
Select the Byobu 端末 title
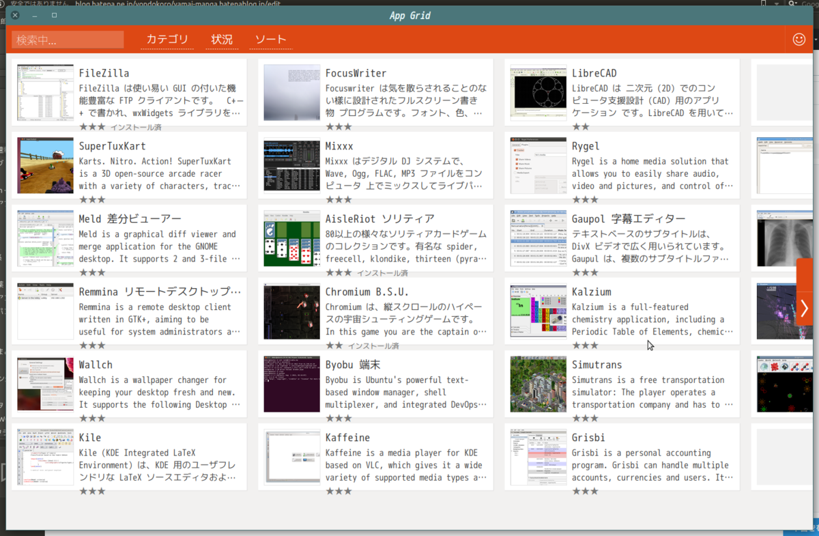(353, 365)
